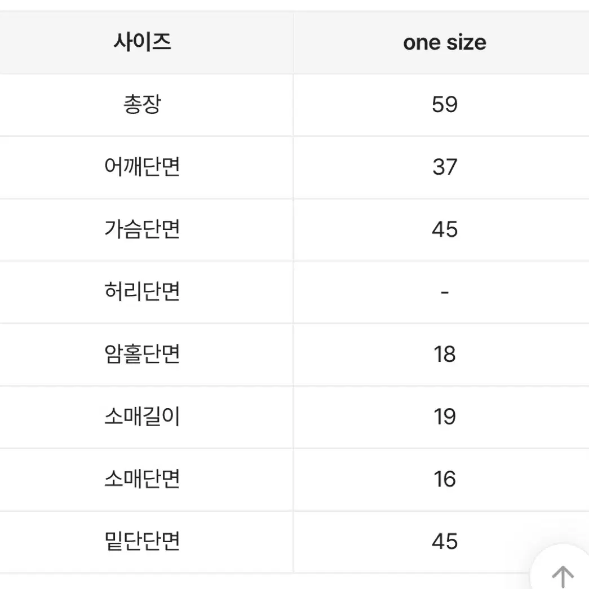Click the 어깨단면 row label
The image size is (589, 589).
(x=143, y=167)
